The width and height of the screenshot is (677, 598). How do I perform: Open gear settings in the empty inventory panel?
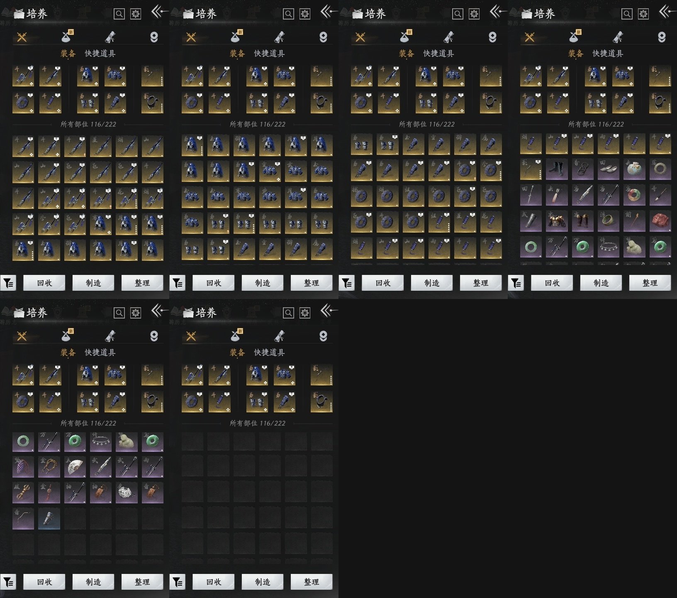click(305, 313)
